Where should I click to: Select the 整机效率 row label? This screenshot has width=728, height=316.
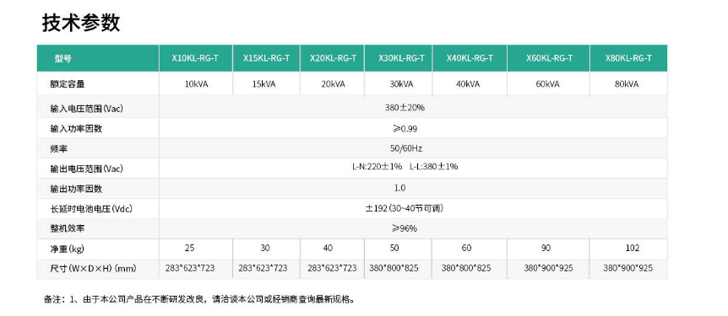tap(68, 228)
